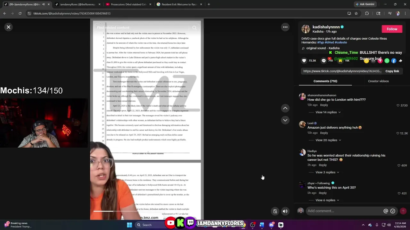Mute the video with the speaker icon
410x230 pixels.
[285, 211]
